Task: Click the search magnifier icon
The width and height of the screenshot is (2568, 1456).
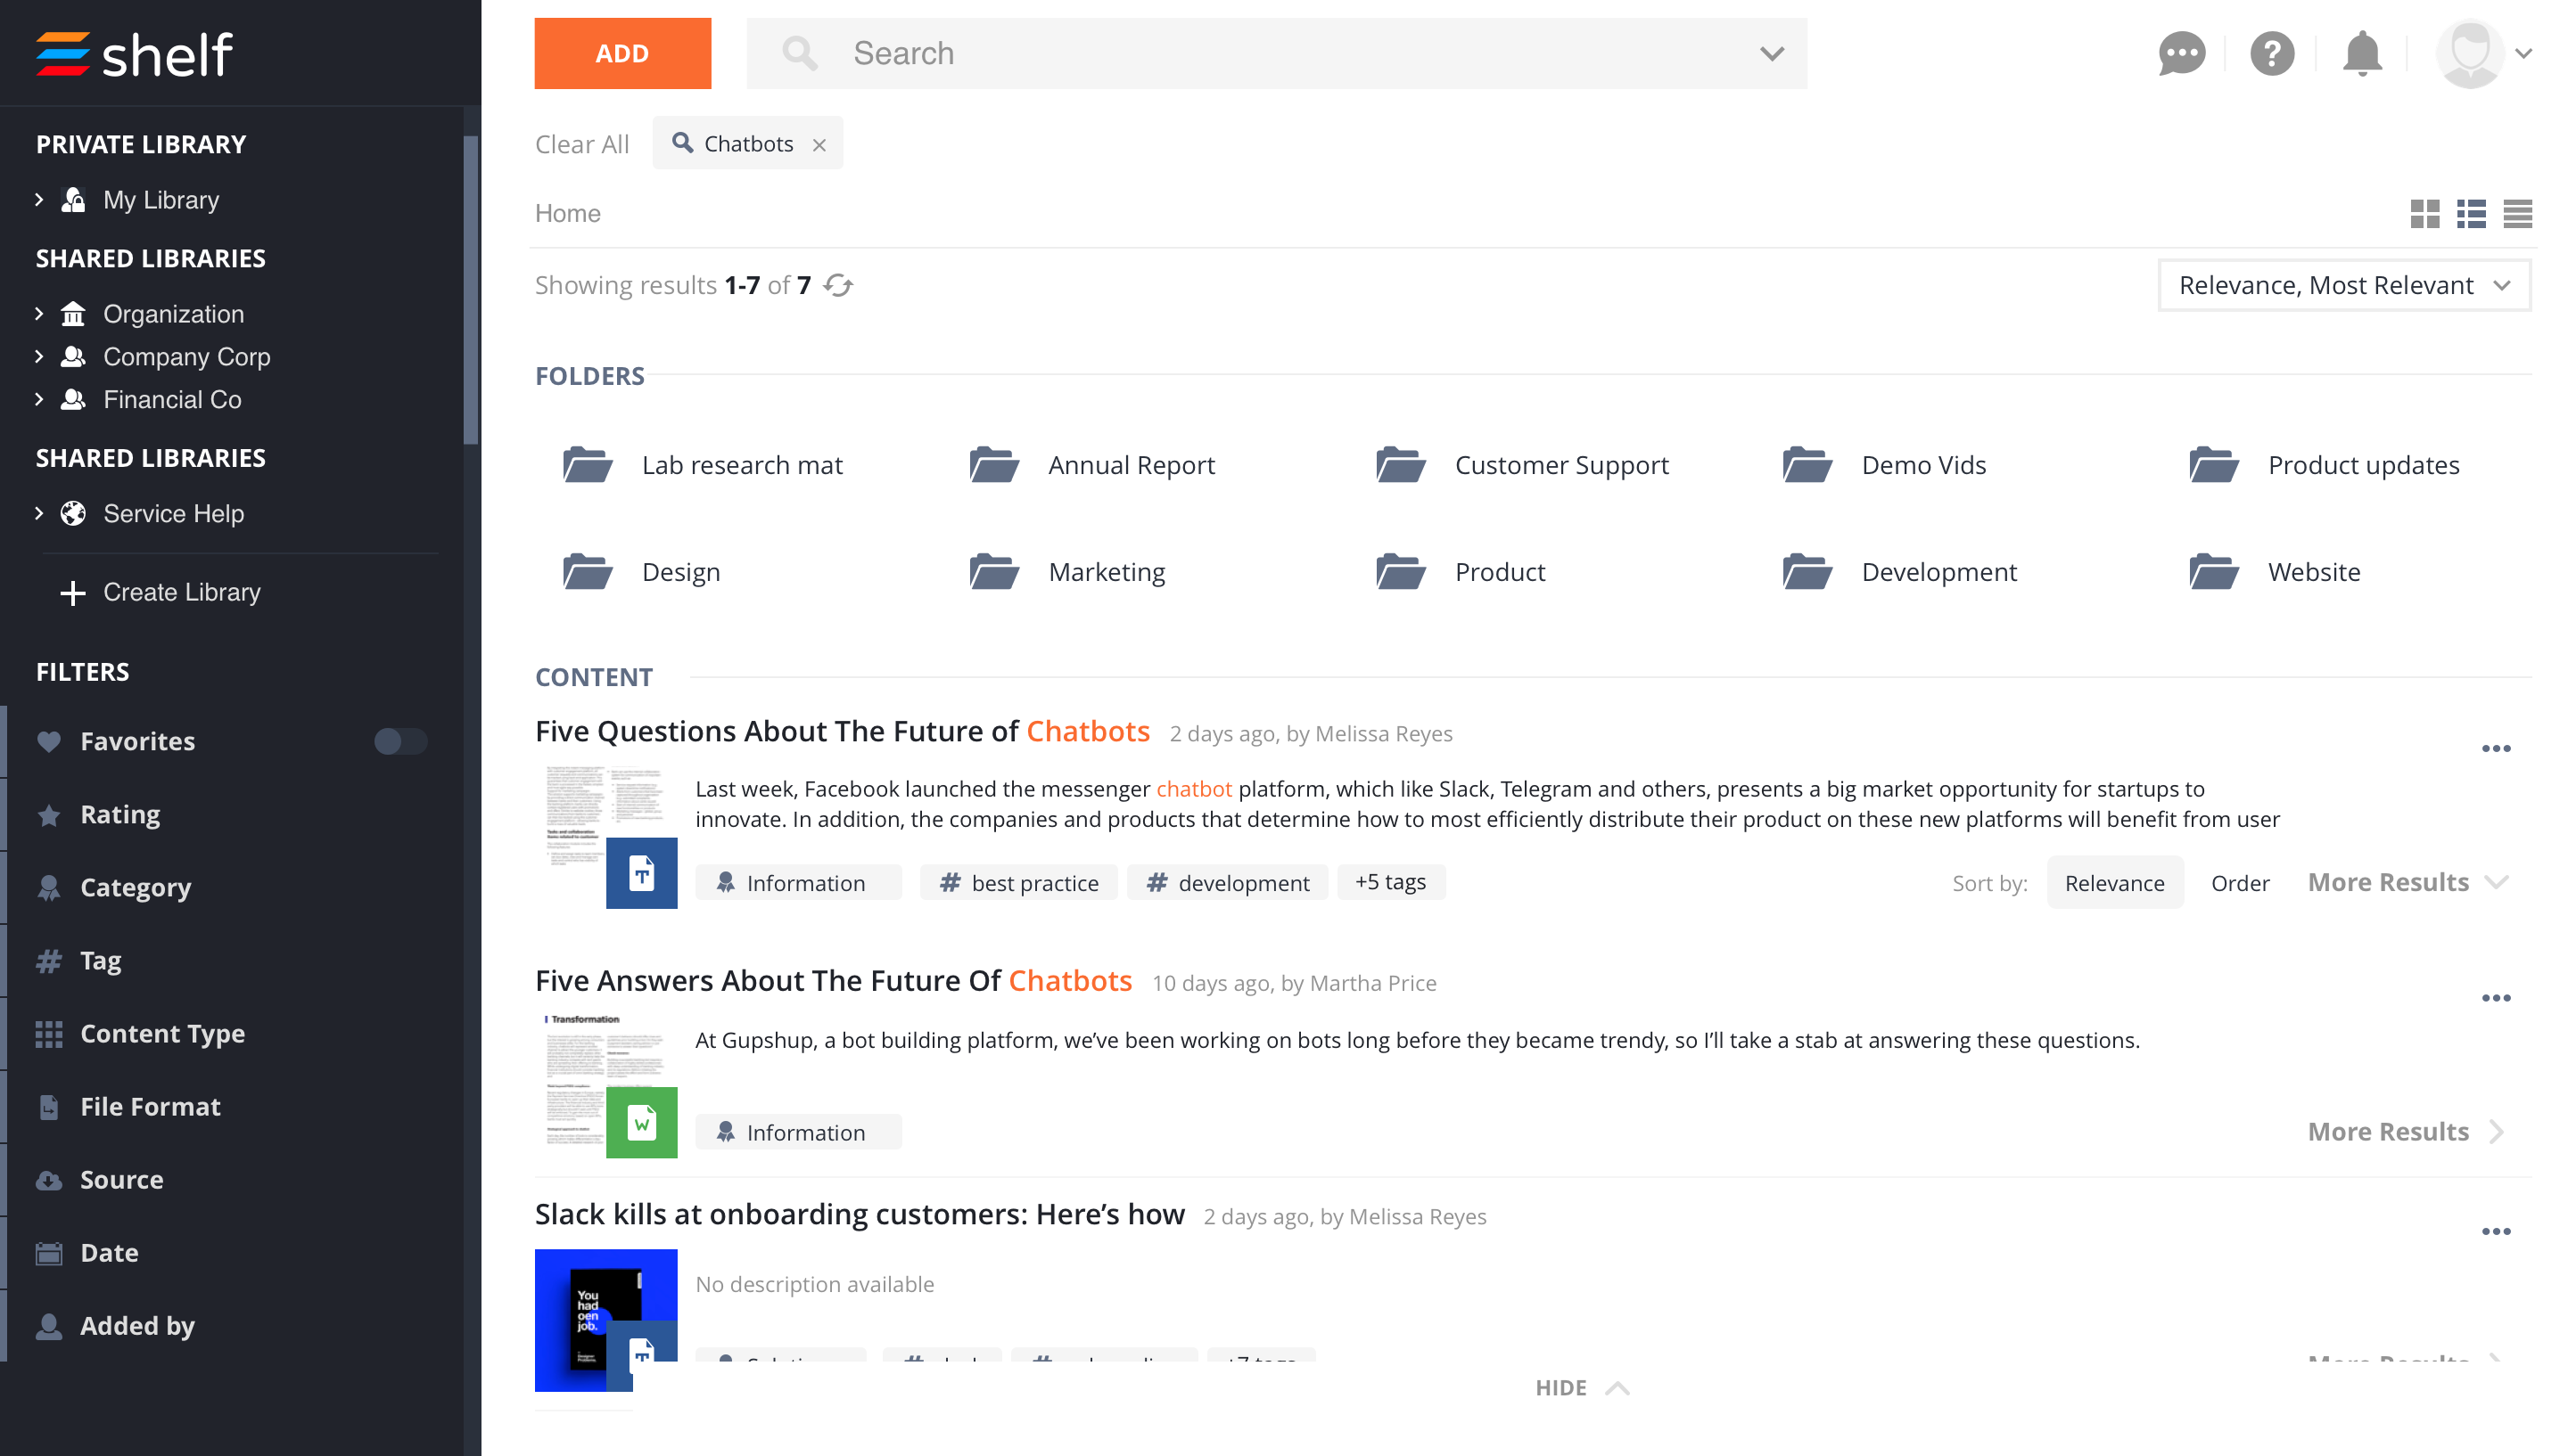Action: tap(799, 53)
